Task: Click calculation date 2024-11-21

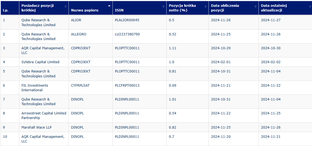Action: (221, 85)
